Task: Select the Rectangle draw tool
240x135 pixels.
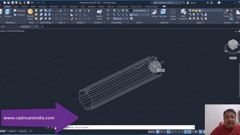Action: [60, 18]
